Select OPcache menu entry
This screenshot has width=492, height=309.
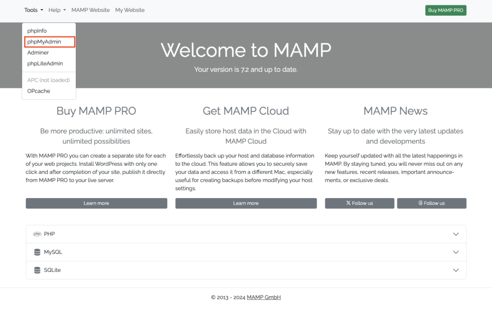click(x=38, y=91)
